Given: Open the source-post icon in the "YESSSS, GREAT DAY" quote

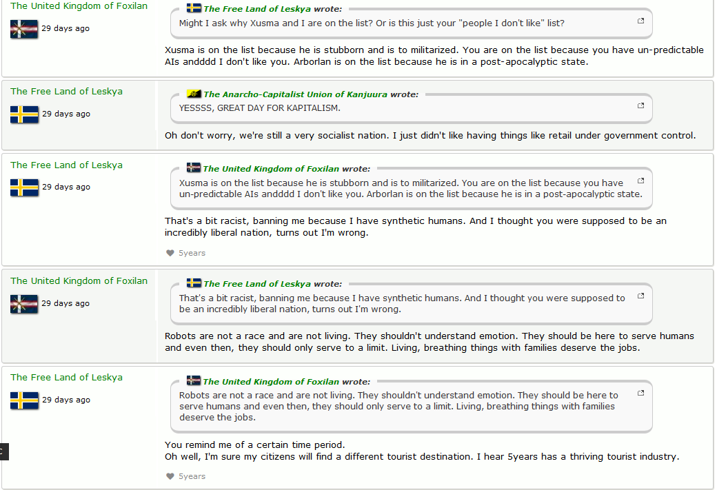Looking at the screenshot, I should [x=640, y=106].
